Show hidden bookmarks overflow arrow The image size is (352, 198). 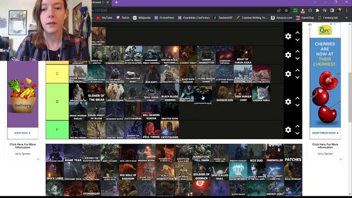346,18
